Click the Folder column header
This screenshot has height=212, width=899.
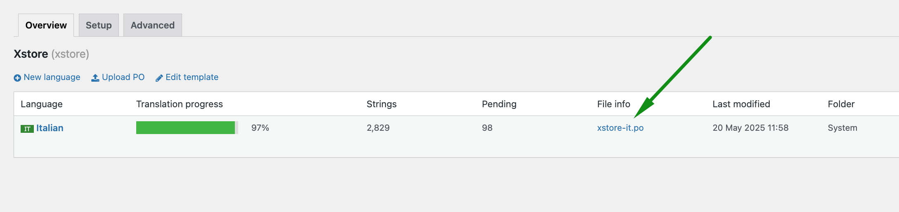click(x=841, y=104)
